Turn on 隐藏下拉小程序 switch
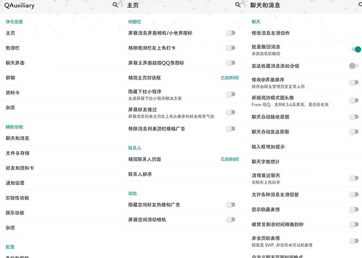Screen dimensions: 362x258 (x=231, y=94)
